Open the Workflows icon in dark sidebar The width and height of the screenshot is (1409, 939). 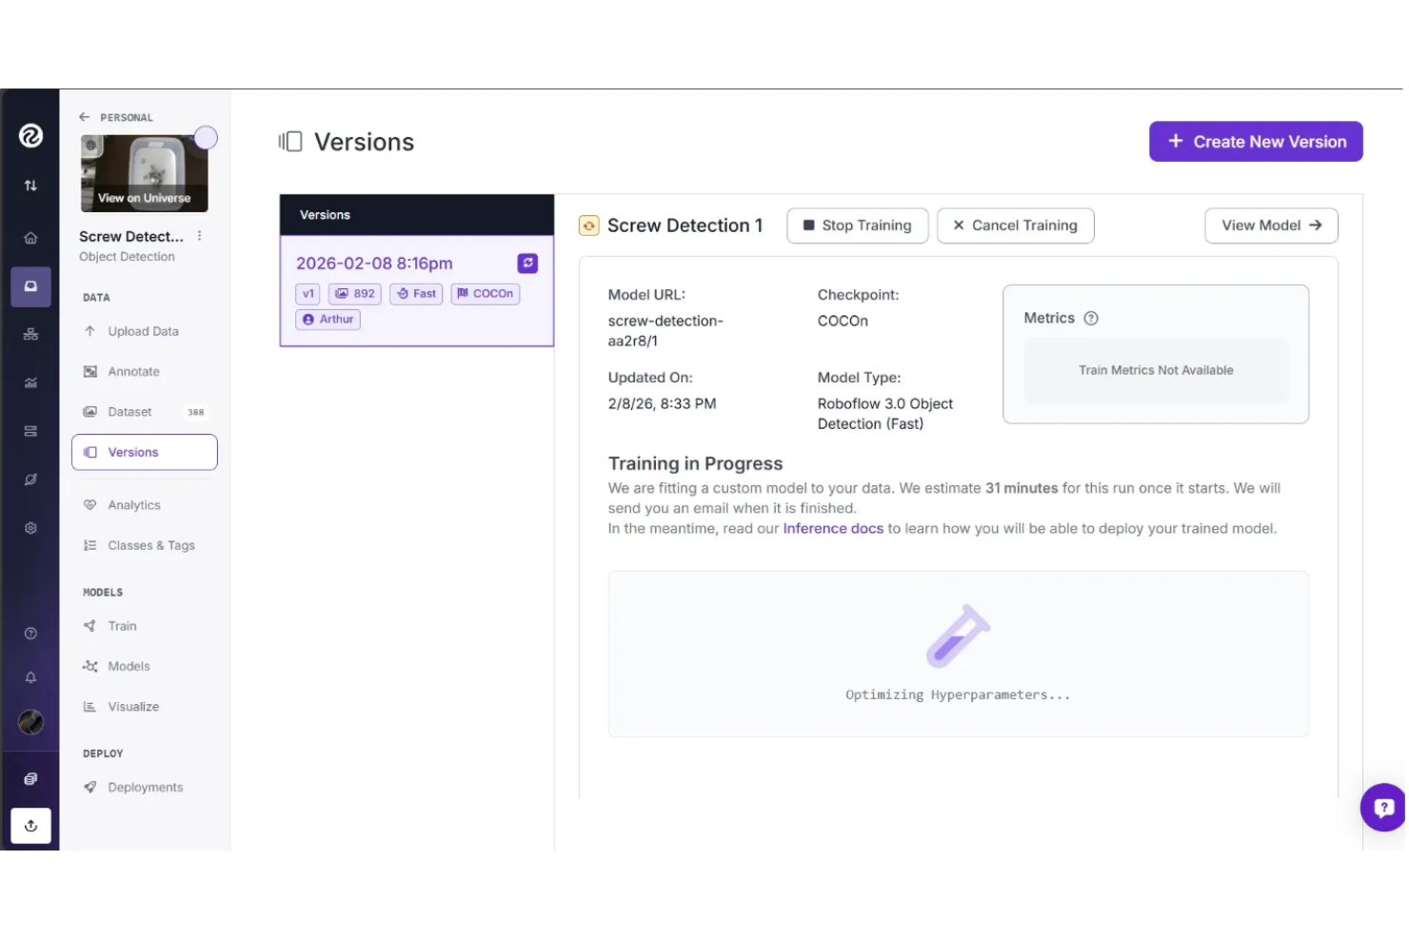click(30, 334)
